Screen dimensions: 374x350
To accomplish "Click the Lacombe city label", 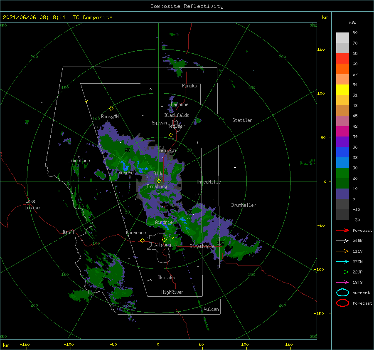I will click(x=180, y=104).
